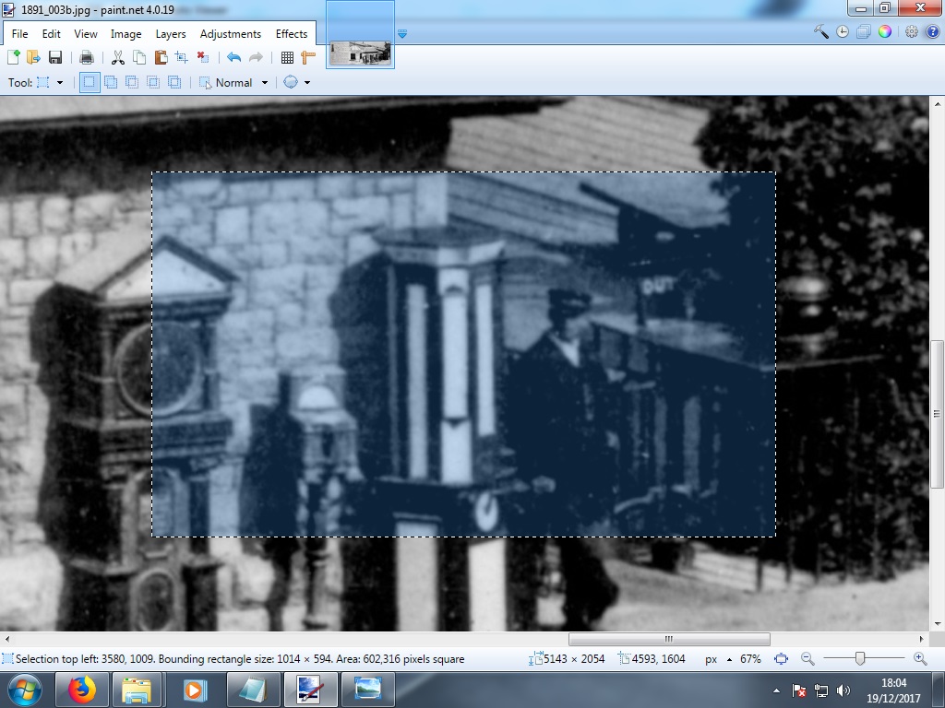Select the Cut (scissors) icon

tap(118, 56)
